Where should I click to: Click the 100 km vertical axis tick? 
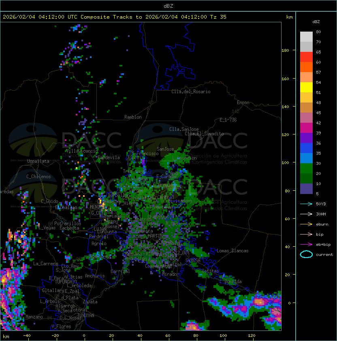point(285,163)
